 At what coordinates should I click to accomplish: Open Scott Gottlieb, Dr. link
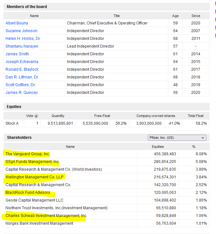point(21,85)
